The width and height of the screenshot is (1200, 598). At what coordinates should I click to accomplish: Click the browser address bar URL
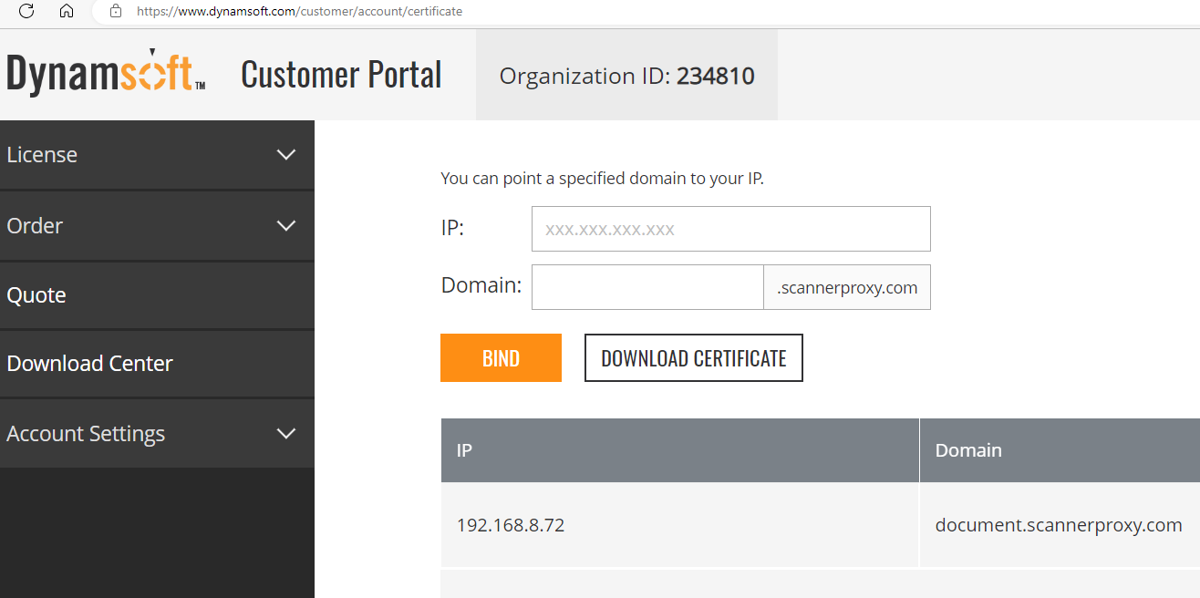tap(299, 12)
